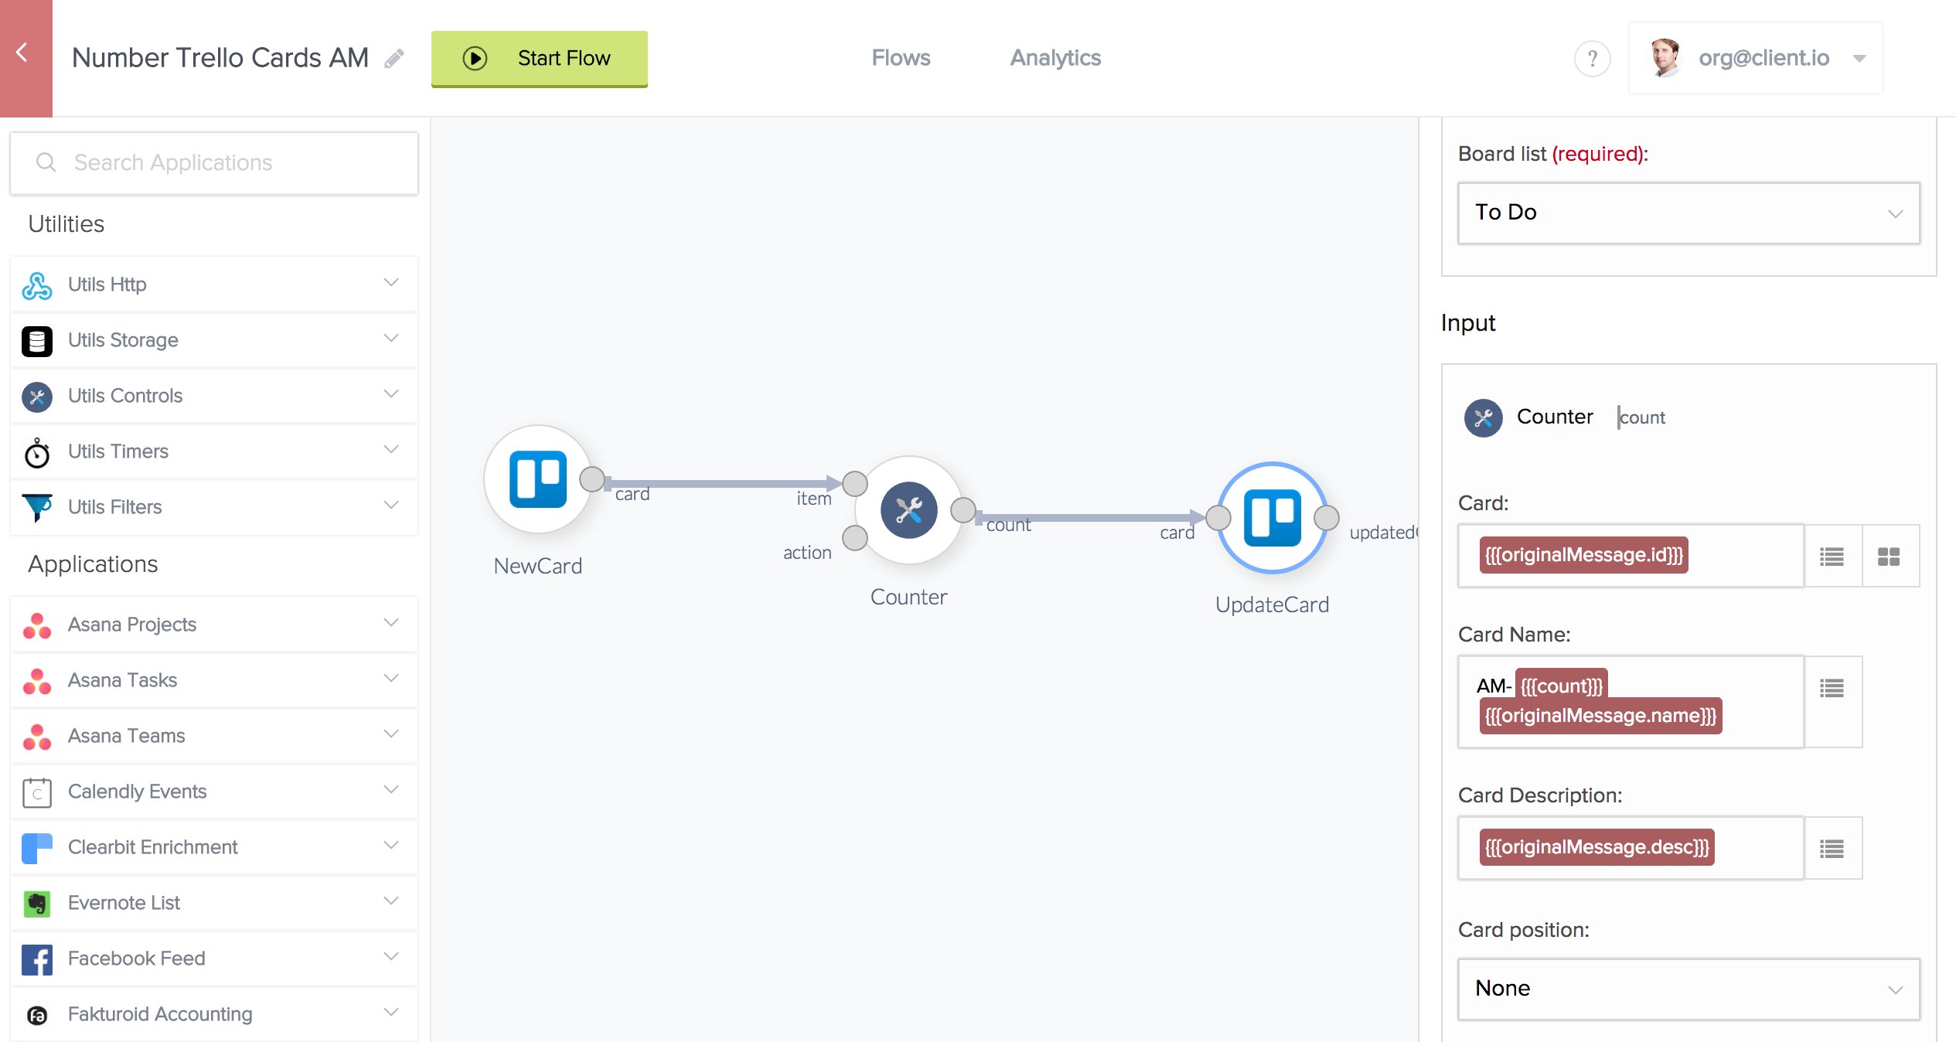Click the count field beside Counter
This screenshot has height=1042, width=1956.
point(1642,417)
